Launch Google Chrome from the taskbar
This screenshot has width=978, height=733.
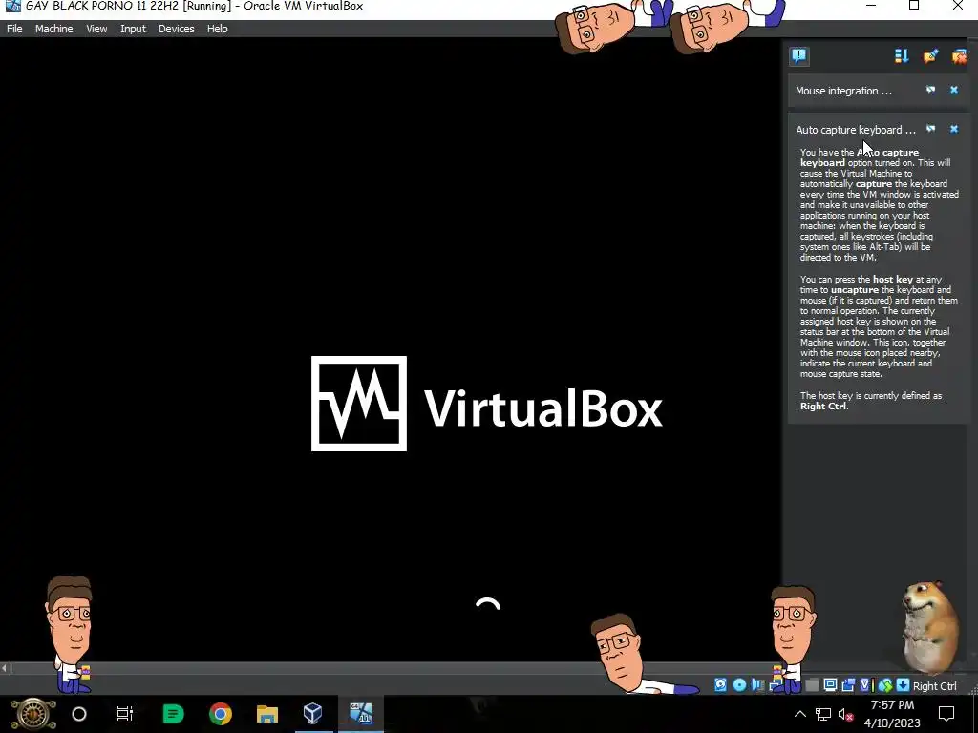coord(221,714)
